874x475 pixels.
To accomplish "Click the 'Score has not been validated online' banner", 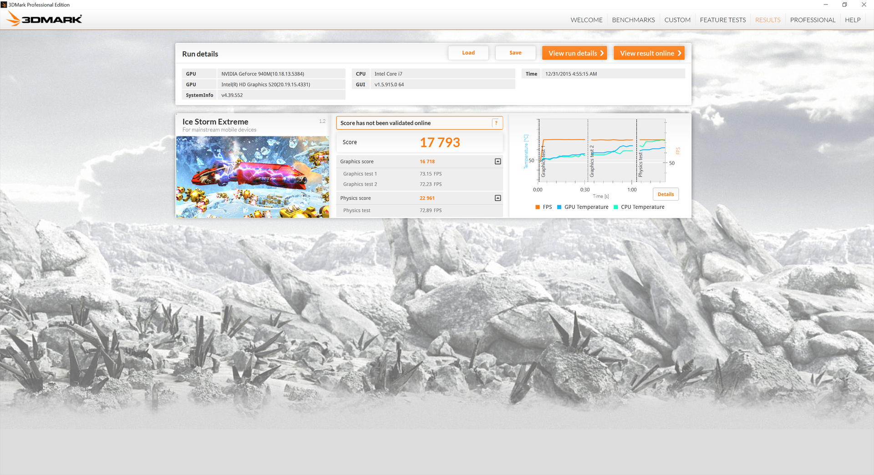I will 419,123.
